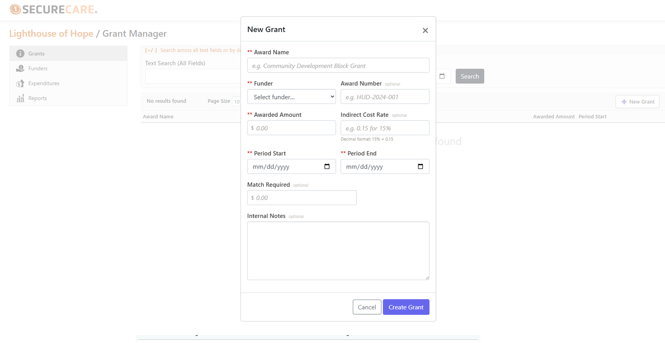The image size is (665, 343).
Task: Click the SecureCare logo icon
Action: click(15, 9)
